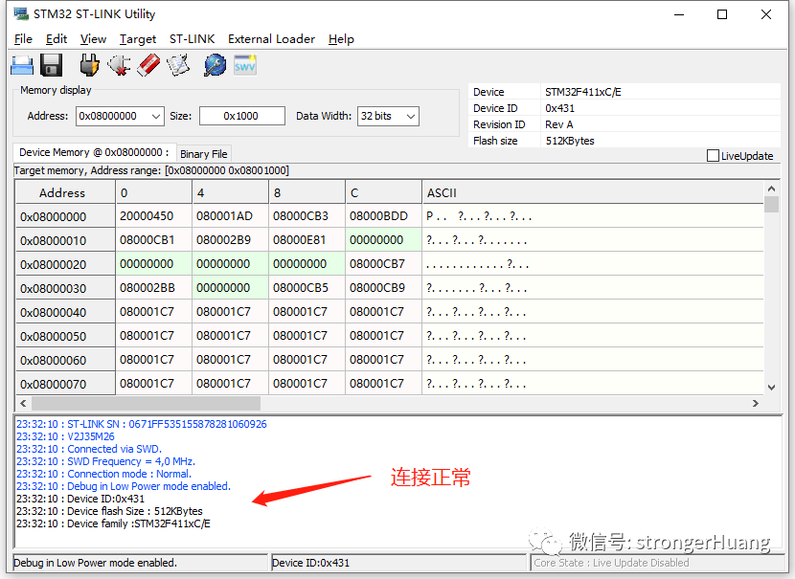Select memory cell 08000CB1

coord(153,240)
